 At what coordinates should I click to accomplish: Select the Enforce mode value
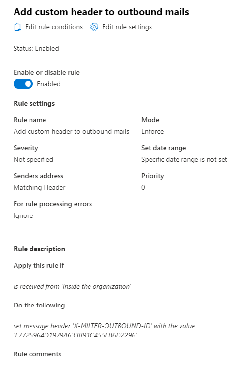(152, 131)
